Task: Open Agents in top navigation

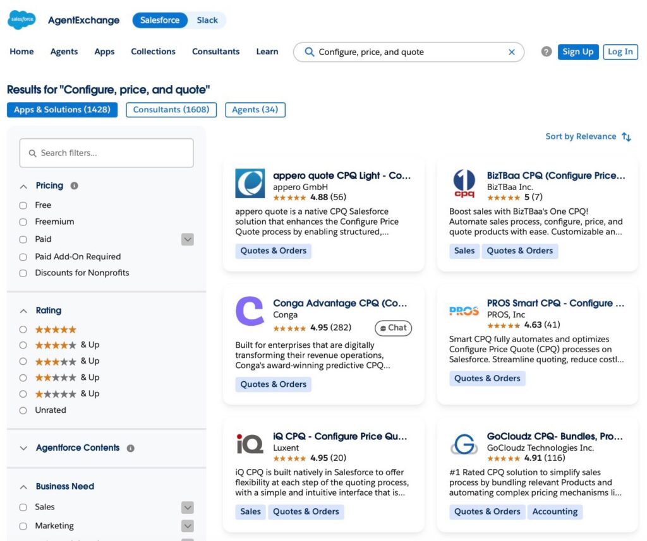Action: (x=64, y=52)
